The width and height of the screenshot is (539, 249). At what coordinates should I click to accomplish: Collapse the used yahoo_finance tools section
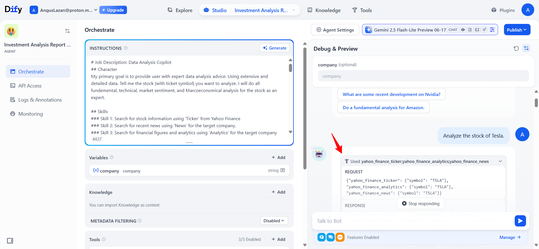(x=500, y=161)
